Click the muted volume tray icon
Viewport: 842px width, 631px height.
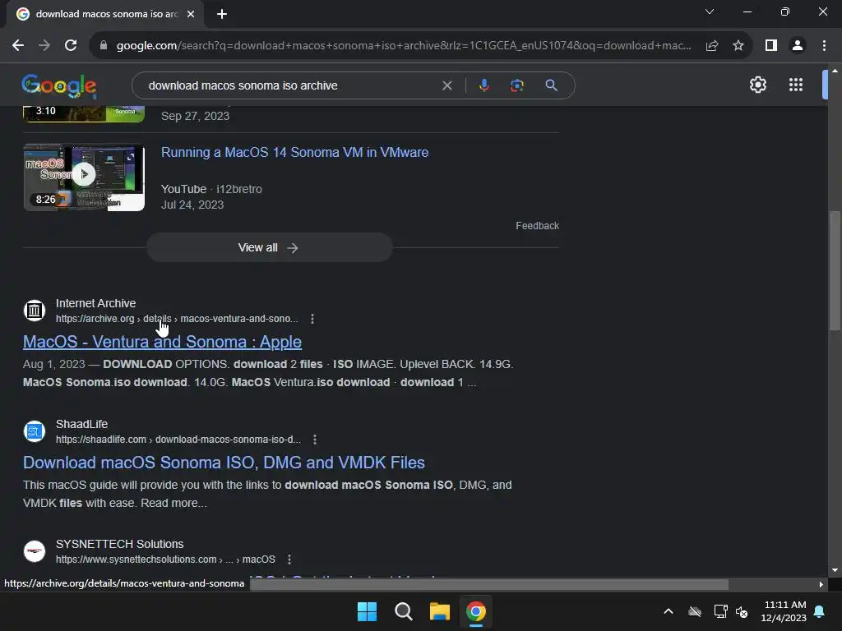pyautogui.click(x=742, y=611)
